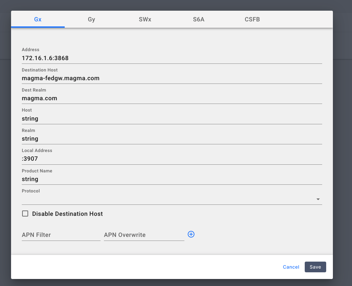Screen dimensions: 352x286
Task: Switch to the Gy tab
Action: pyautogui.click(x=92, y=19)
